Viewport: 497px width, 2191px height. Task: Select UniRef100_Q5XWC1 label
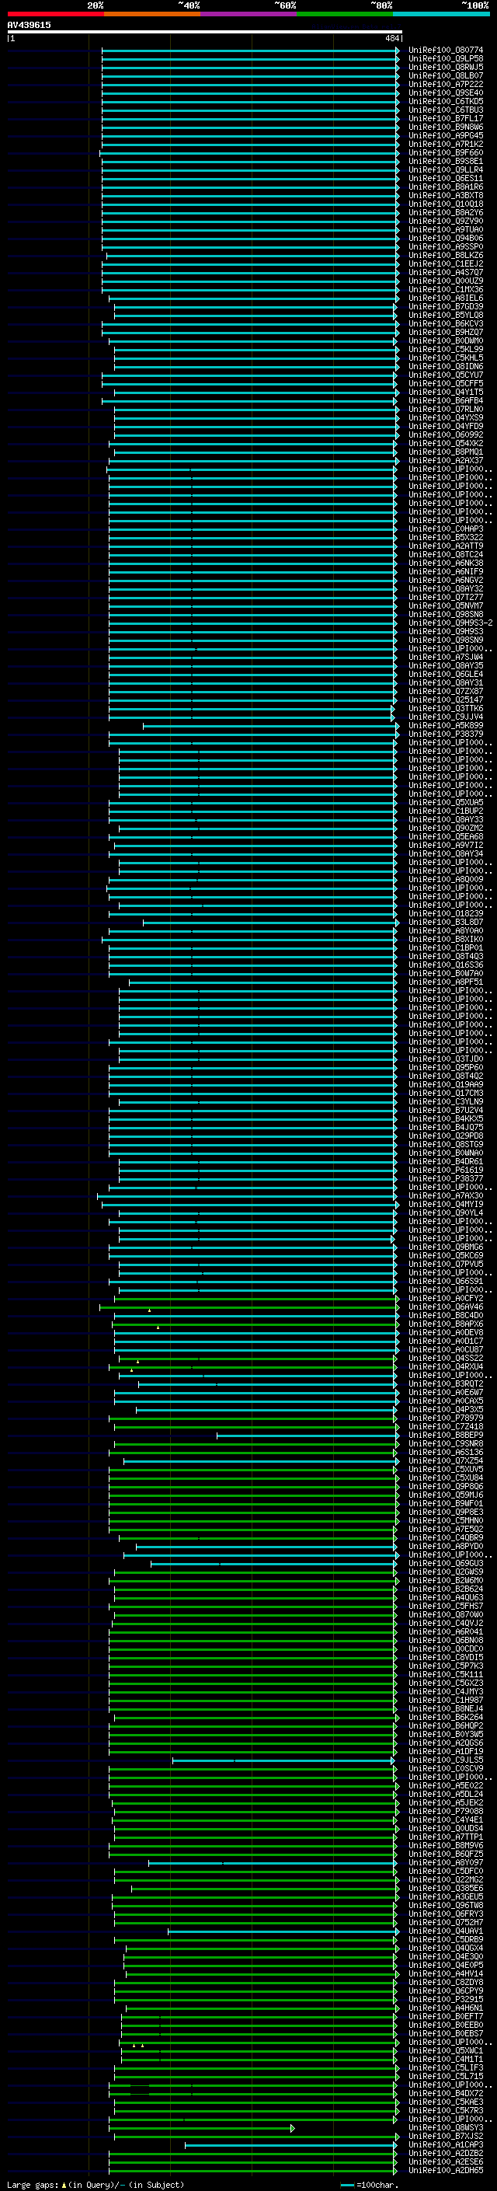click(x=445, y=2050)
